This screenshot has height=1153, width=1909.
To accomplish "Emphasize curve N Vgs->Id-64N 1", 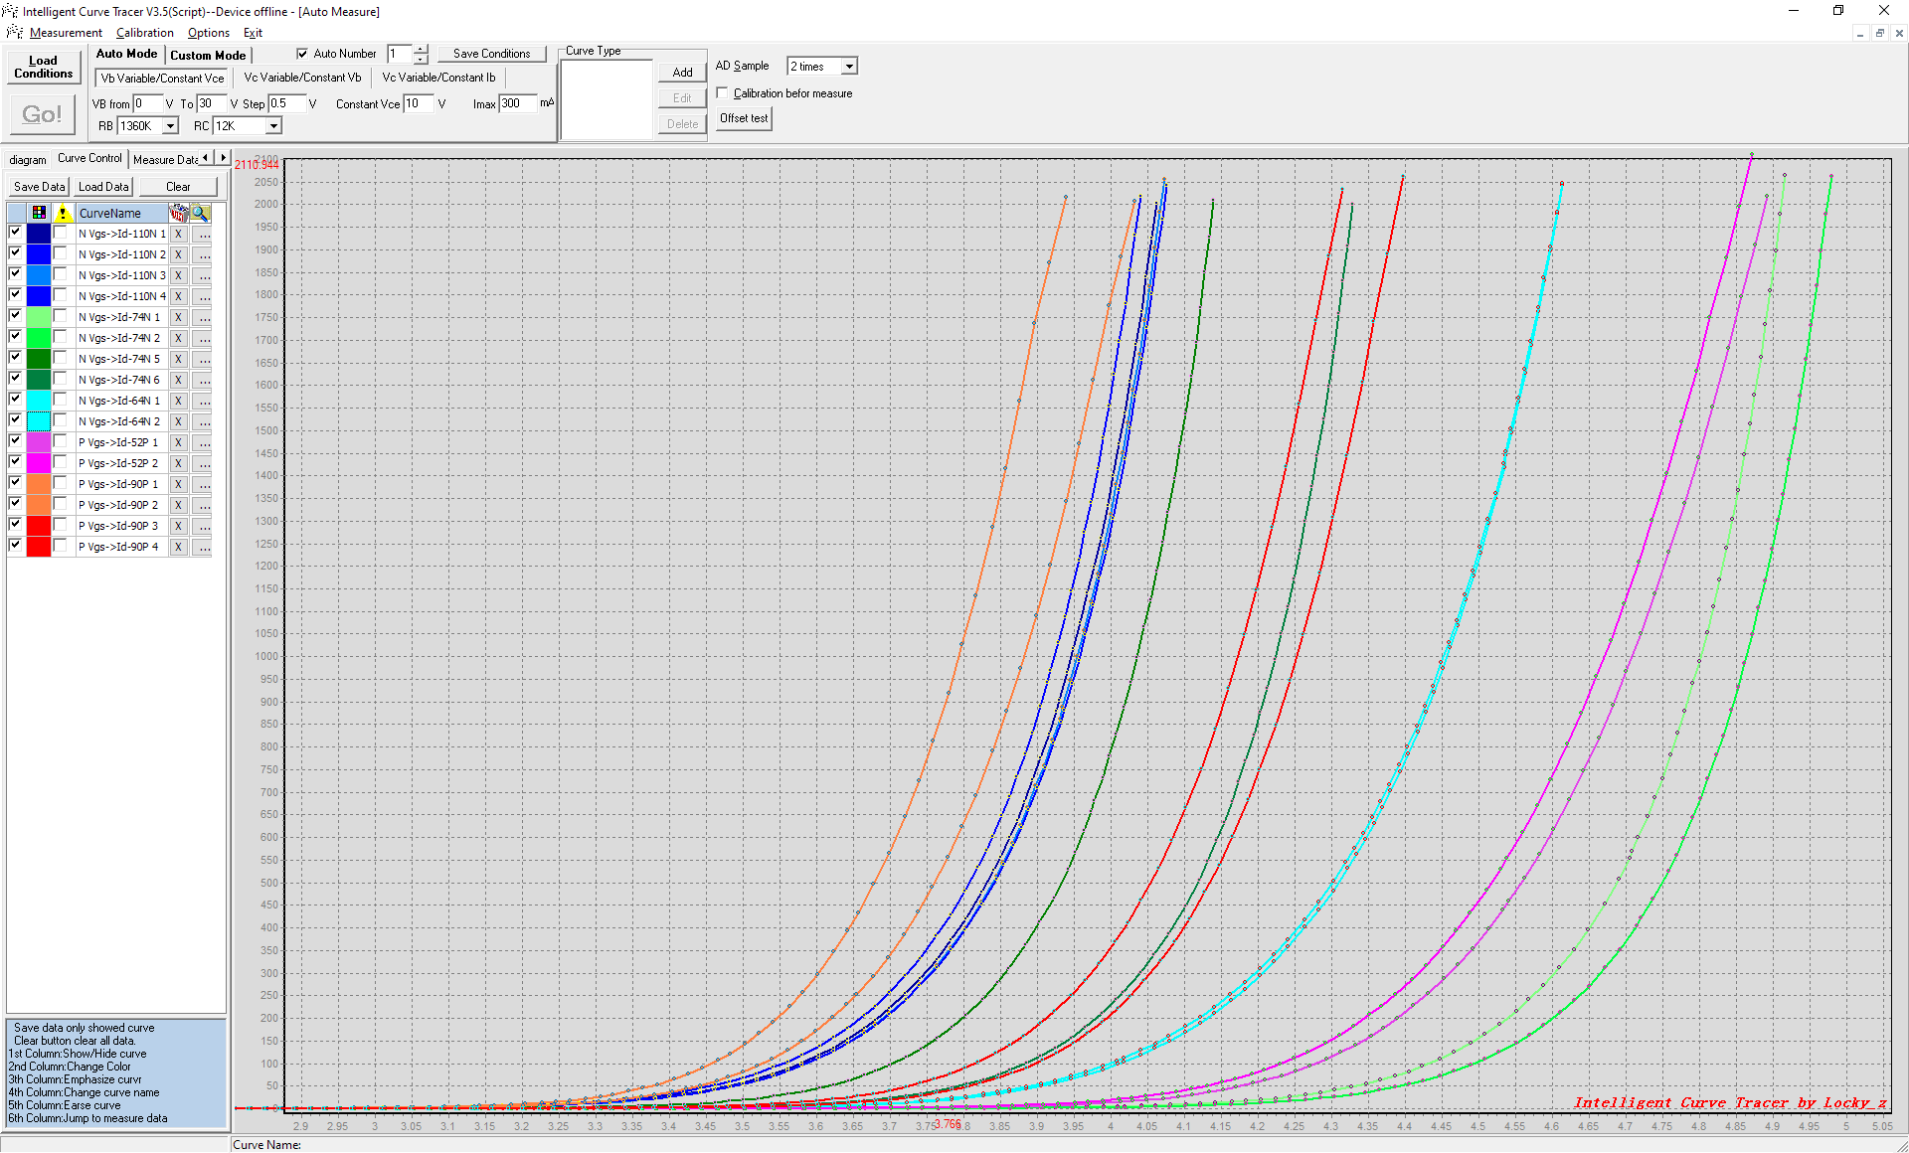I will 61,401.
